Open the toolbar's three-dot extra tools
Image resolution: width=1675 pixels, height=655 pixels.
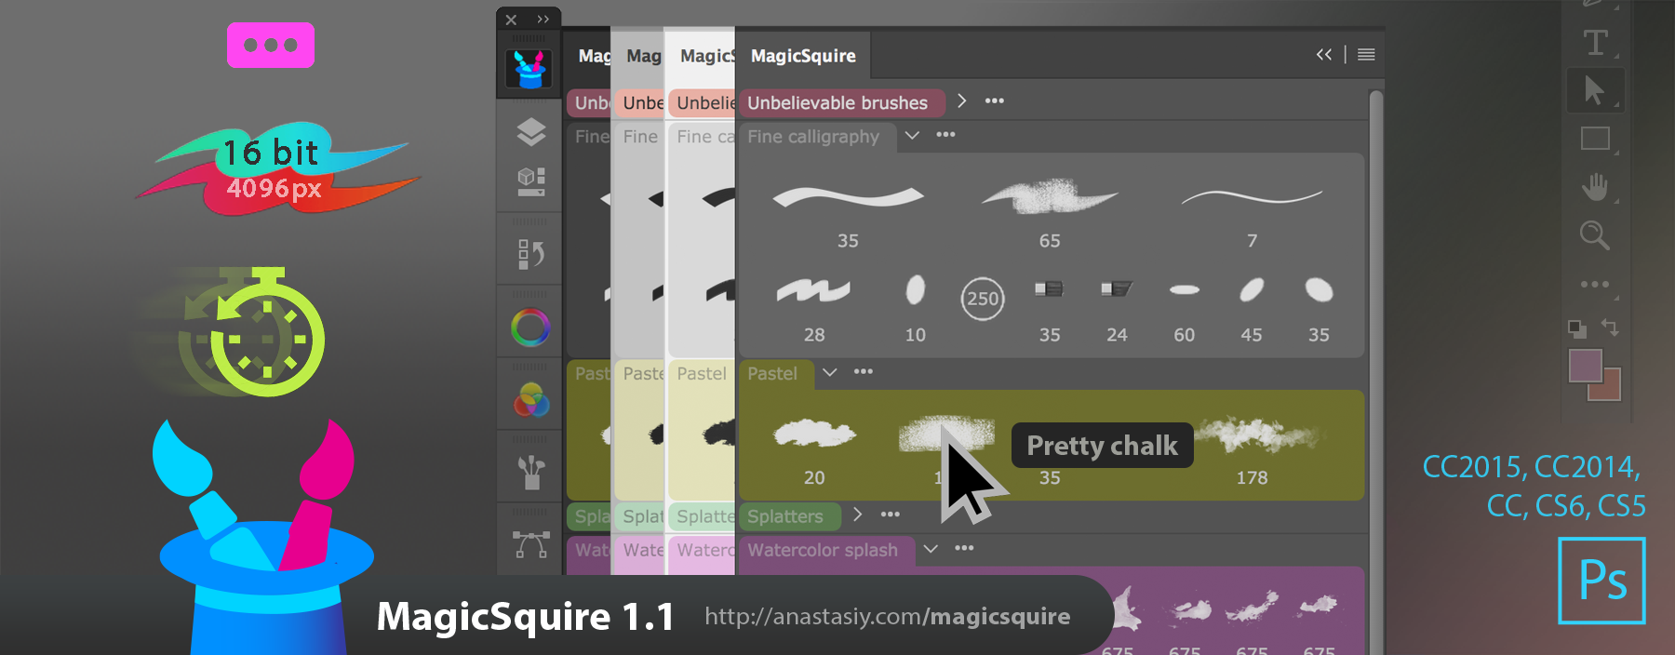click(x=1595, y=284)
